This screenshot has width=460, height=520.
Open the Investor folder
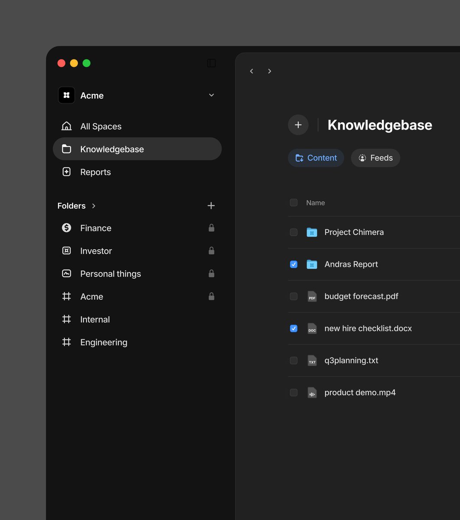(137, 251)
